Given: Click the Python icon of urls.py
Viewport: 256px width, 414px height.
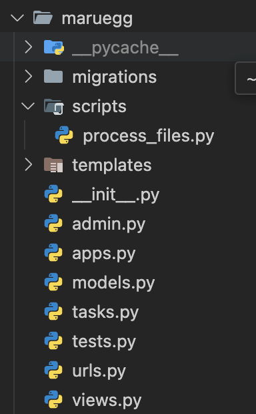Looking at the screenshot, I should pos(53,370).
